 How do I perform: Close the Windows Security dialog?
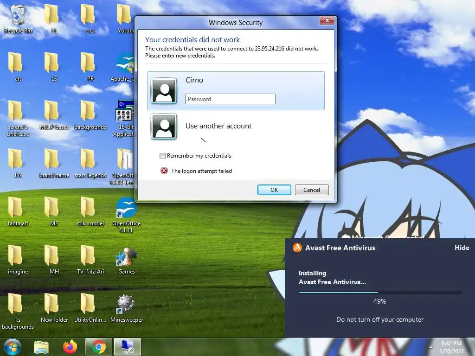tap(327, 20)
